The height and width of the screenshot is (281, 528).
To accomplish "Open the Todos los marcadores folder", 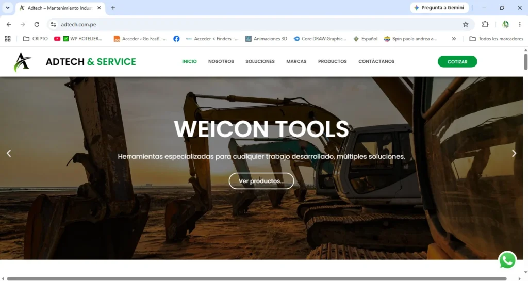I will click(497, 39).
